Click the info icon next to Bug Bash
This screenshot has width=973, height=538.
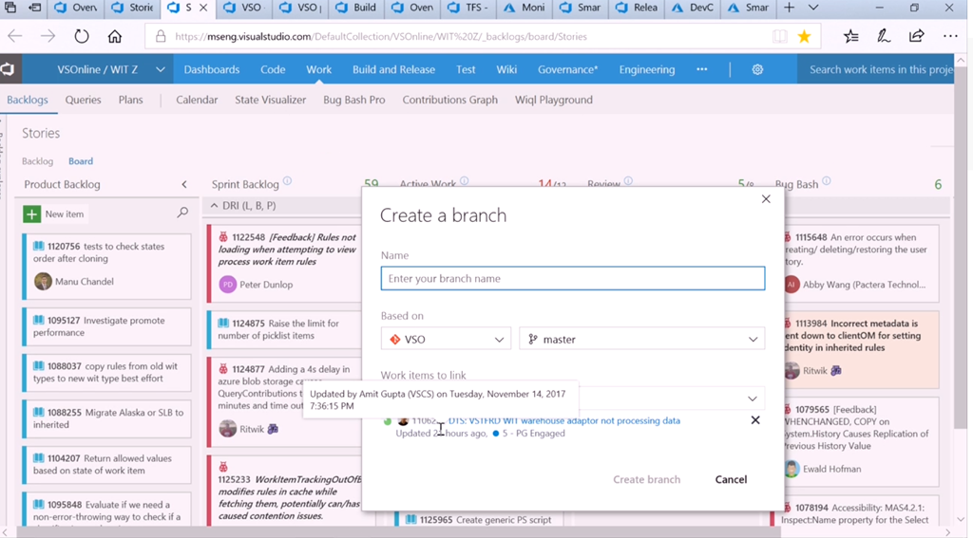pyautogui.click(x=827, y=182)
